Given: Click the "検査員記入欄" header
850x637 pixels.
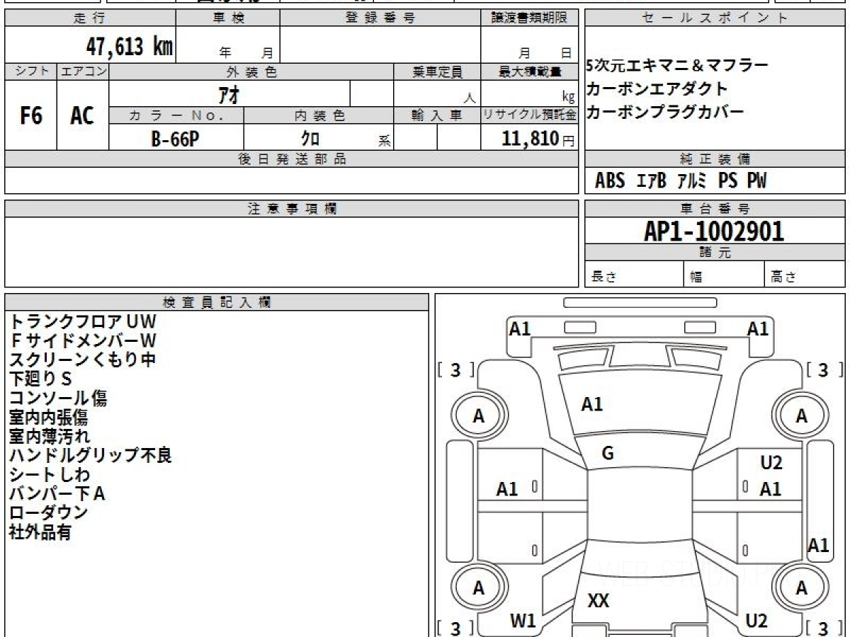Looking at the screenshot, I should (217, 302).
